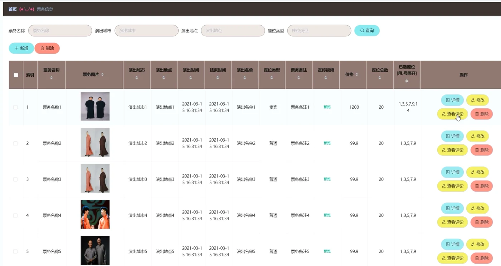Viewport: 501px width, 266px height.
Task: Focus the 票务名称 search field
Action: 60,31
